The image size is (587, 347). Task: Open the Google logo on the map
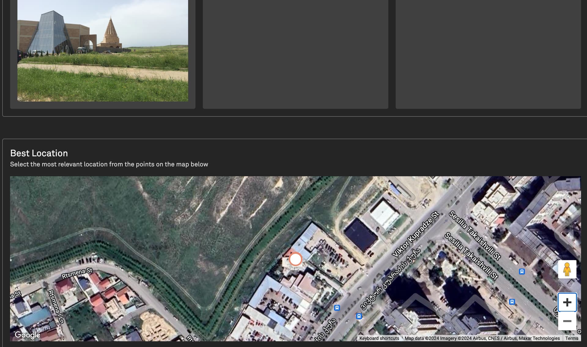tap(28, 335)
